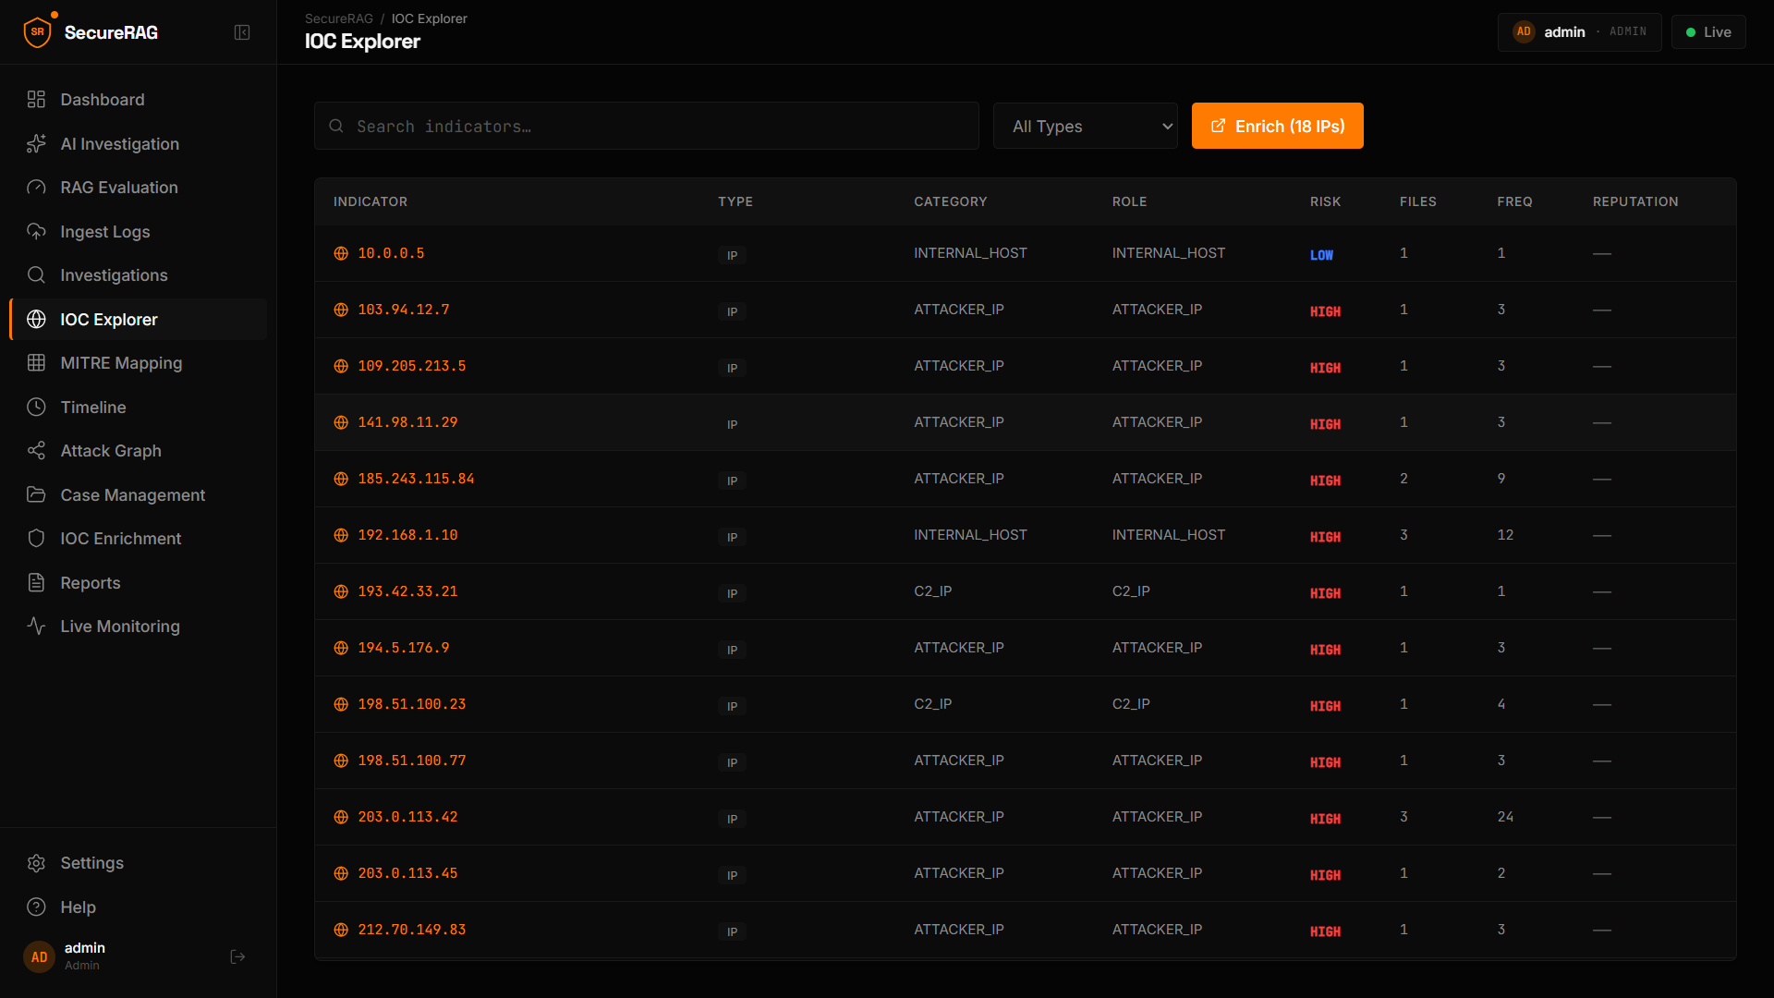Click the Case Management folder icon
This screenshot has width=1774, height=998.
[x=36, y=495]
